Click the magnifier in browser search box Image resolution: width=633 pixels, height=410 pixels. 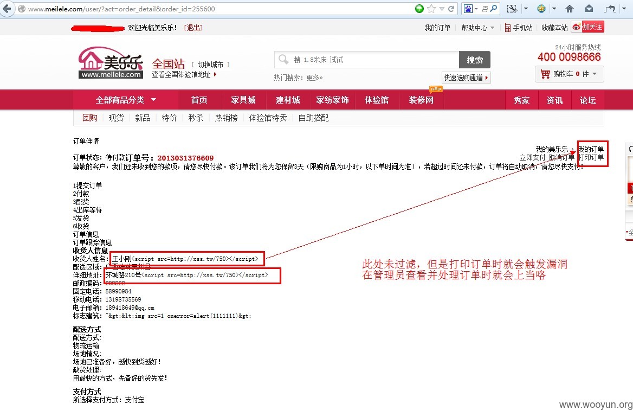[x=494, y=9]
